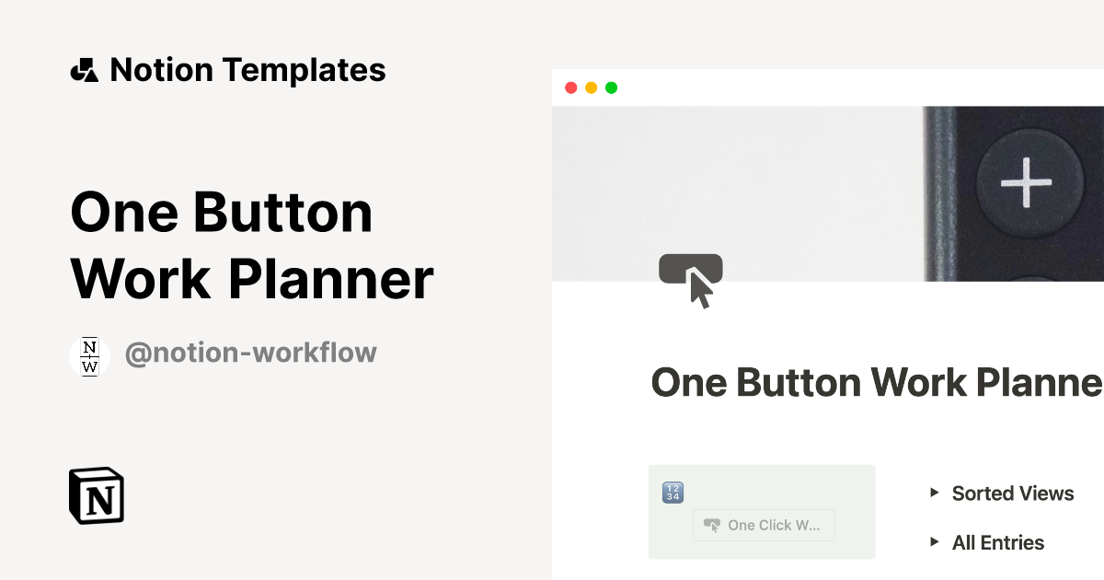Click the @notion-workflow creator avatar badge
1104x580 pixels.
click(89, 356)
